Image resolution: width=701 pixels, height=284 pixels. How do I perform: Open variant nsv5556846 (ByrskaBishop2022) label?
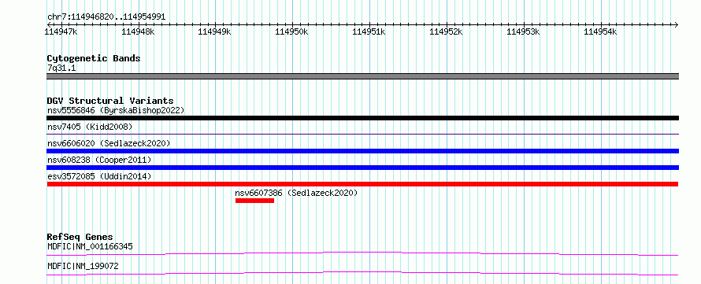point(116,110)
